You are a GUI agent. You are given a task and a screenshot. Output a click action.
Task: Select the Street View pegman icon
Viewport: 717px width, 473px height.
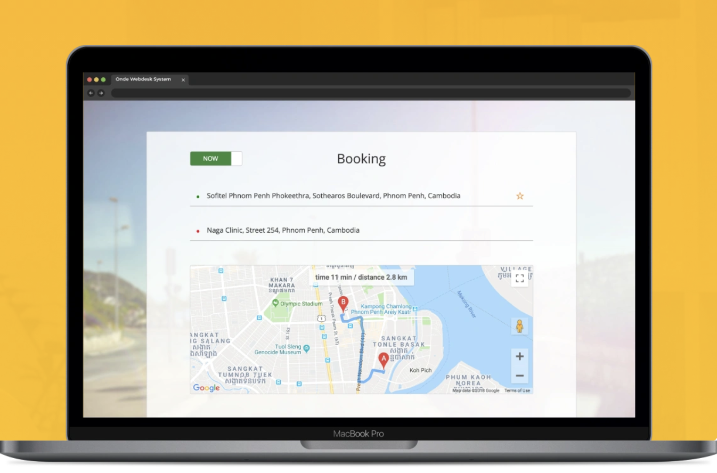point(520,326)
